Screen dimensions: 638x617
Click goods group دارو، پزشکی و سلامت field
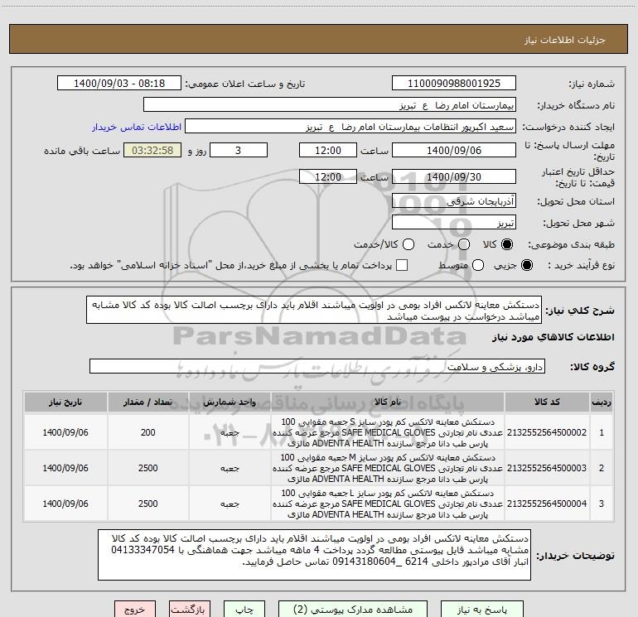pos(317,366)
